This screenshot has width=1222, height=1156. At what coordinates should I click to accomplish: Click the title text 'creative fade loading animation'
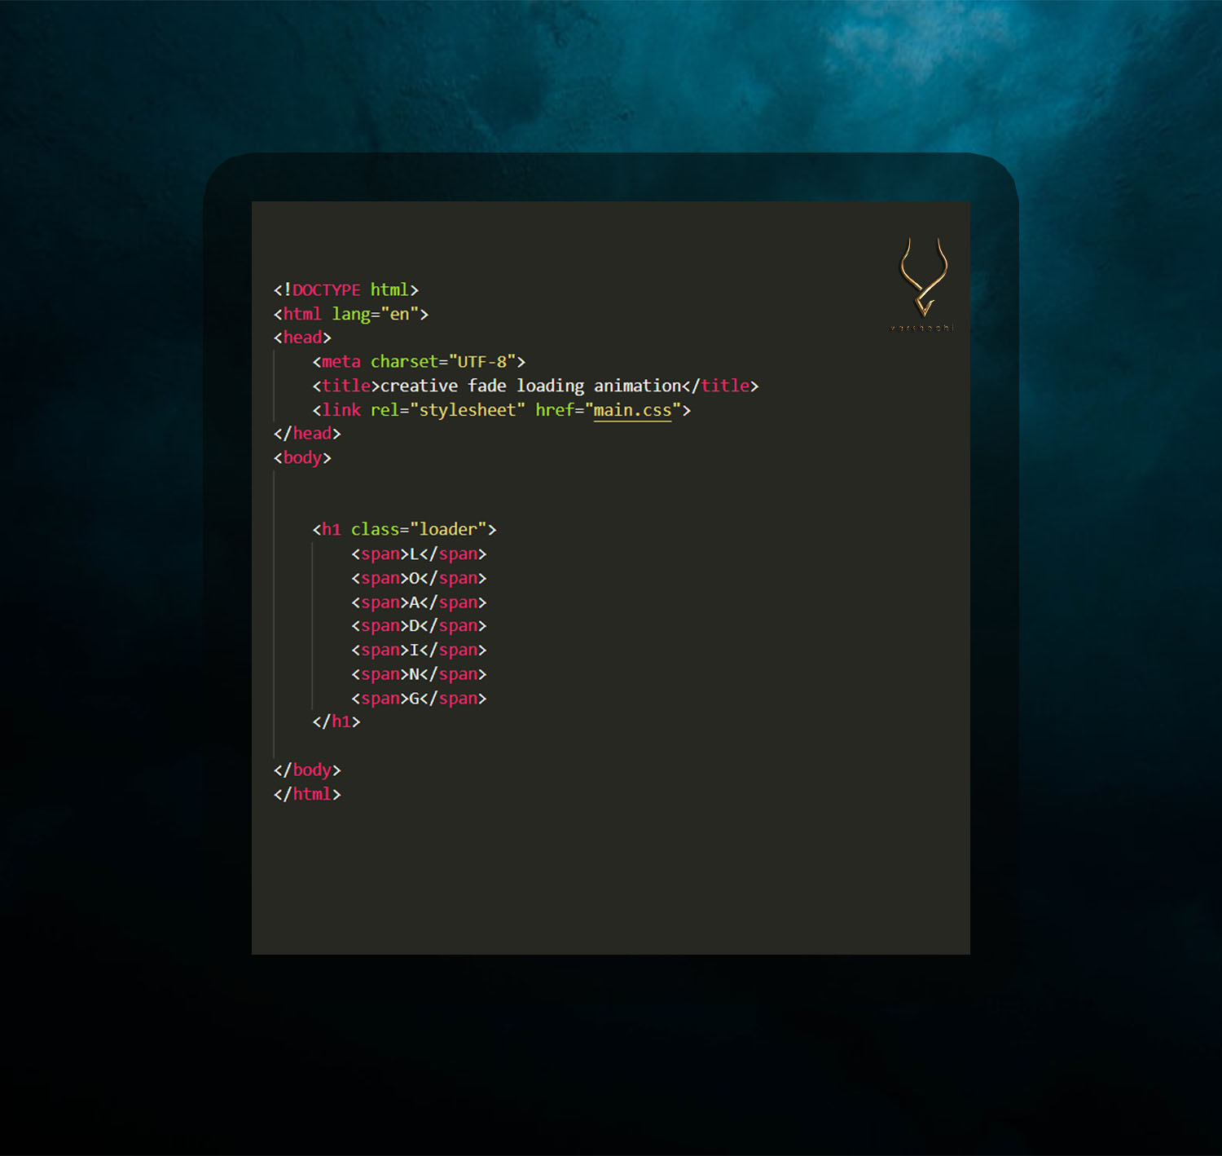pos(530,386)
